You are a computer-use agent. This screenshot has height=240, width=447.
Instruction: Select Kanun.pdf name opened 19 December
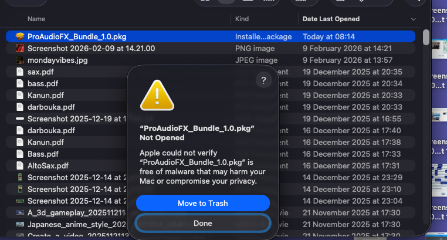46,95
